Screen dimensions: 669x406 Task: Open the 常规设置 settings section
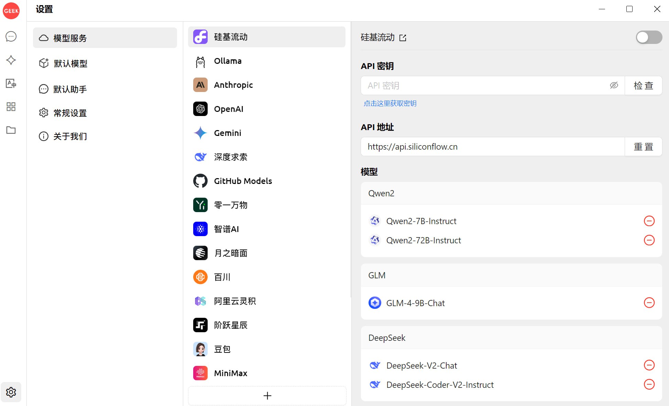click(x=105, y=113)
